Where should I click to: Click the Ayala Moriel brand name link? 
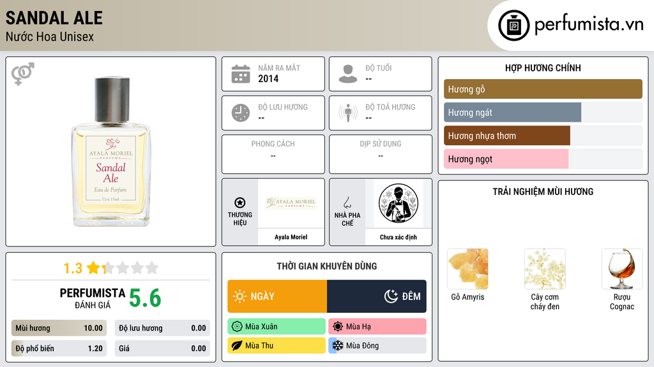(x=291, y=237)
